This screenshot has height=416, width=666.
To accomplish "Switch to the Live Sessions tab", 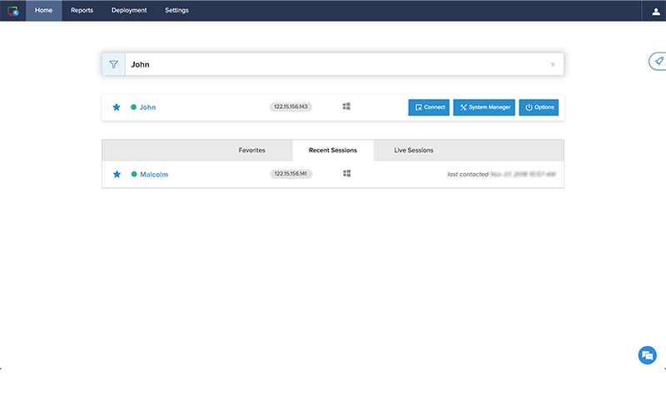I will (414, 151).
